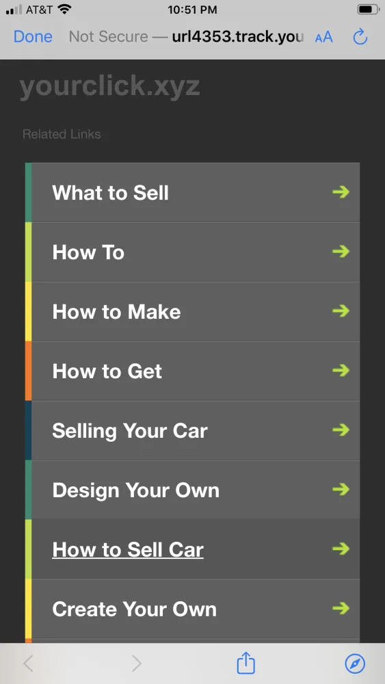
Task: Click green arrow beside What to Sell
Action: click(x=341, y=192)
